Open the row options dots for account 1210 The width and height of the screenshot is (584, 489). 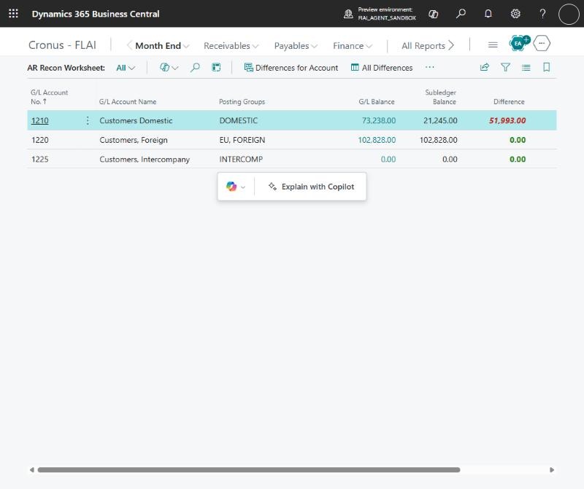[88, 120]
